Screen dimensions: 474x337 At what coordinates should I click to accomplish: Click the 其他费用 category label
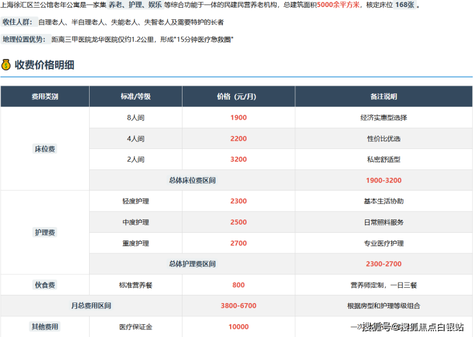45,327
